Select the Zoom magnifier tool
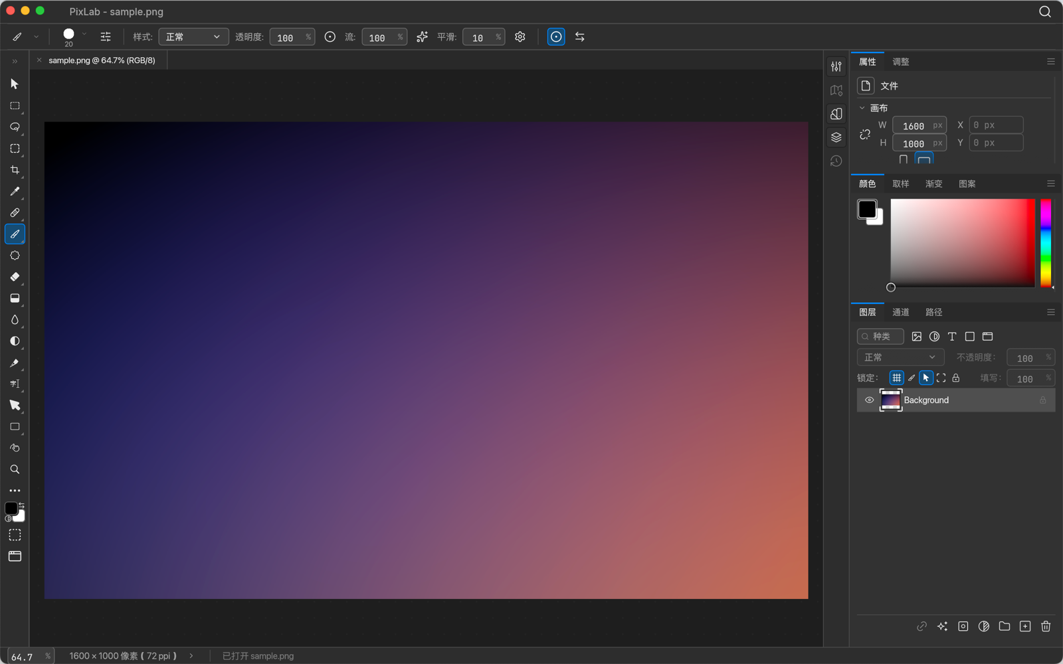 [x=15, y=469]
